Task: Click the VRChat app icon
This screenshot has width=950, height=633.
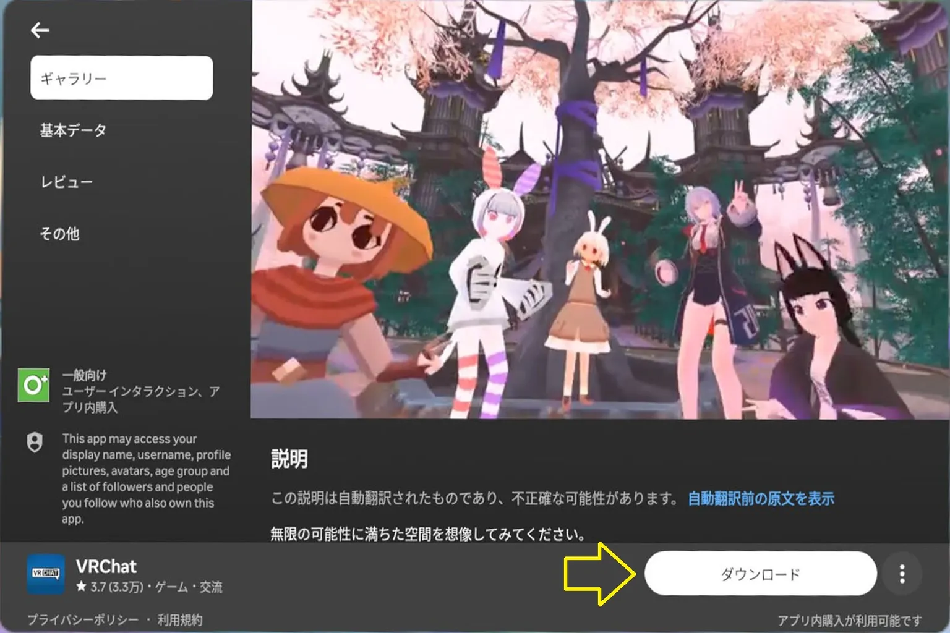Action: [x=46, y=574]
